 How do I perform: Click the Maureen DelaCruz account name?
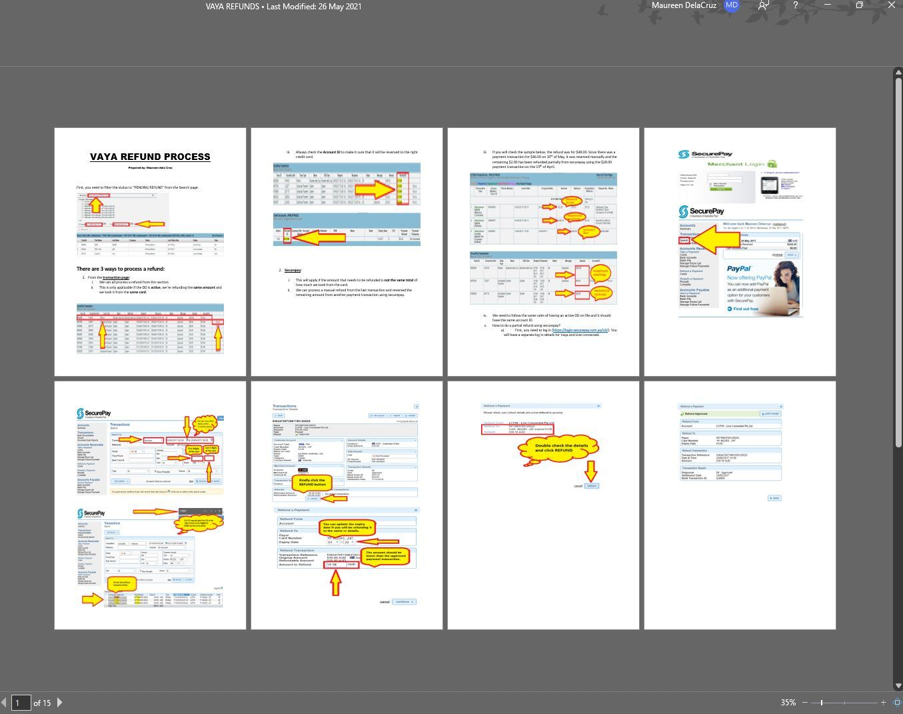coord(684,5)
